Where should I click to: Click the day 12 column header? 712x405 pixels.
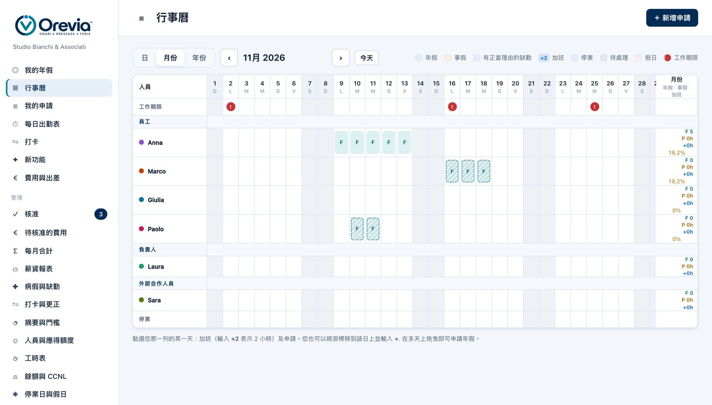click(389, 87)
